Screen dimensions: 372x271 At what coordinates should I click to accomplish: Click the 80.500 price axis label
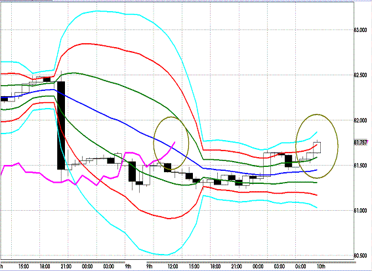pos(360,255)
